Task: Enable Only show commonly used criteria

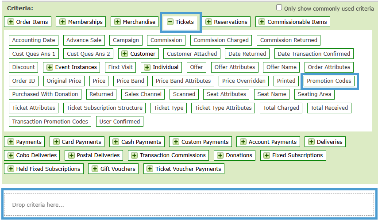Action: [x=279, y=8]
